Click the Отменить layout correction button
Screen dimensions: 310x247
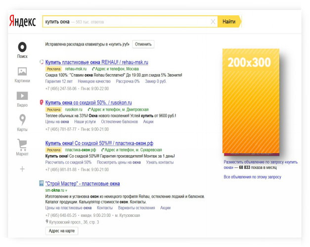pos(143,44)
